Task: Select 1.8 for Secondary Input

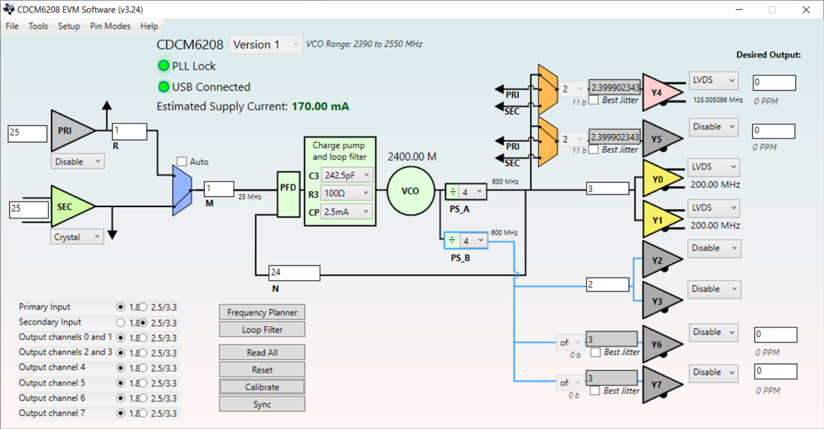Action: [x=121, y=322]
